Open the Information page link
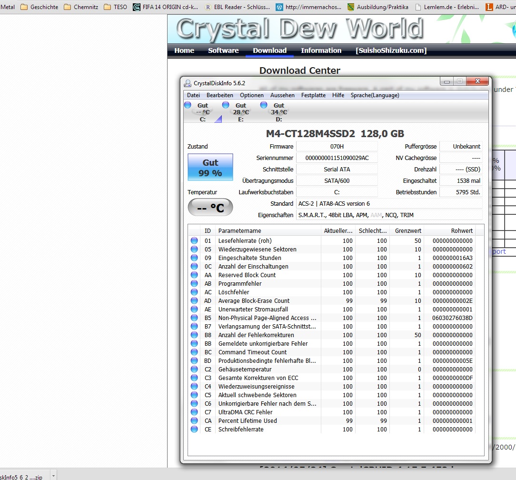This screenshot has width=516, height=480. click(321, 50)
